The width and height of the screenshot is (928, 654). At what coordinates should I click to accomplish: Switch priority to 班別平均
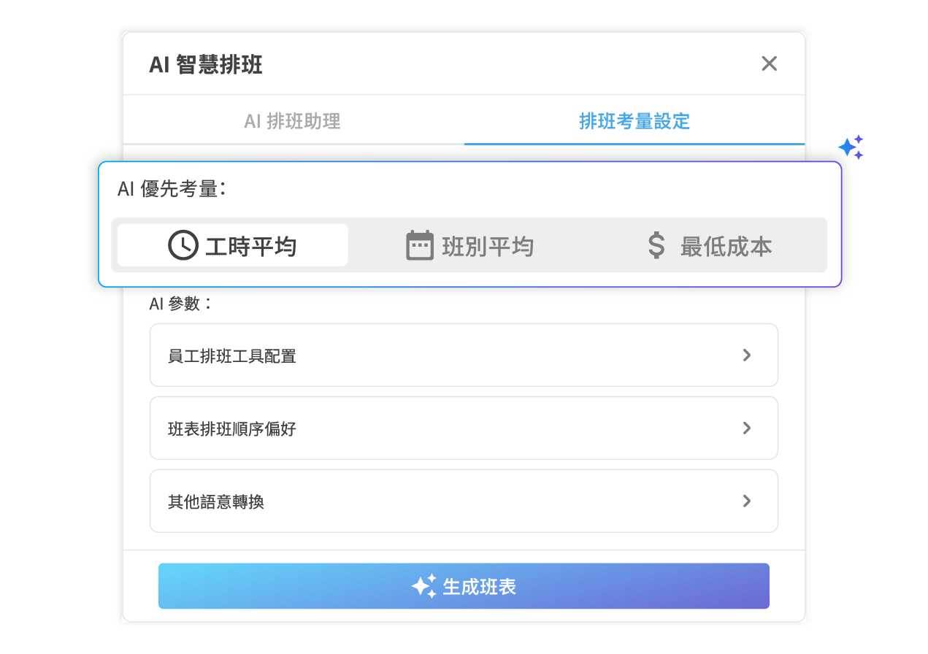tap(471, 246)
